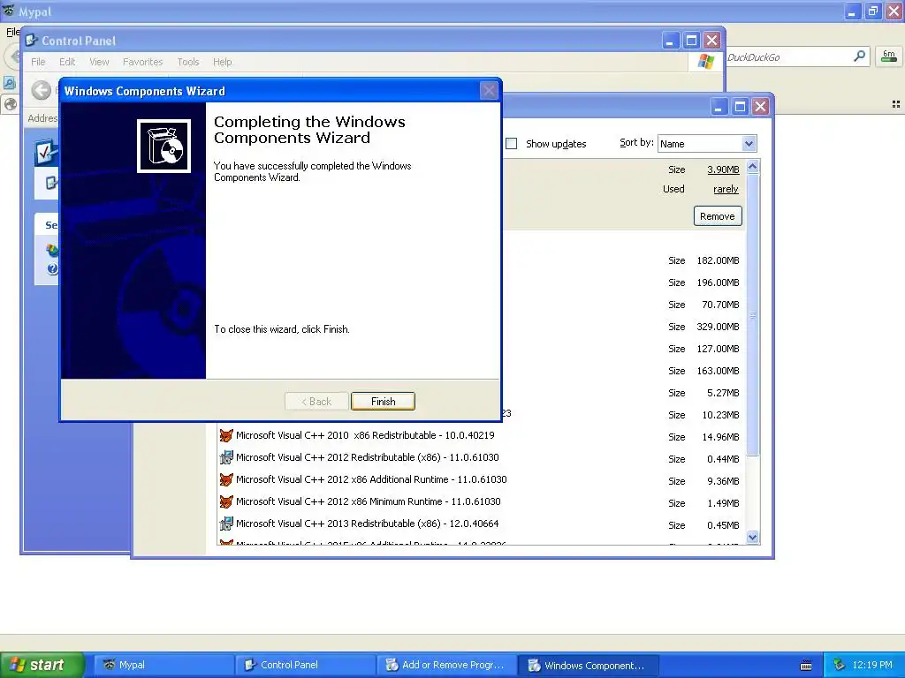Click Back arrow in Control Panel toolbar

(41, 90)
